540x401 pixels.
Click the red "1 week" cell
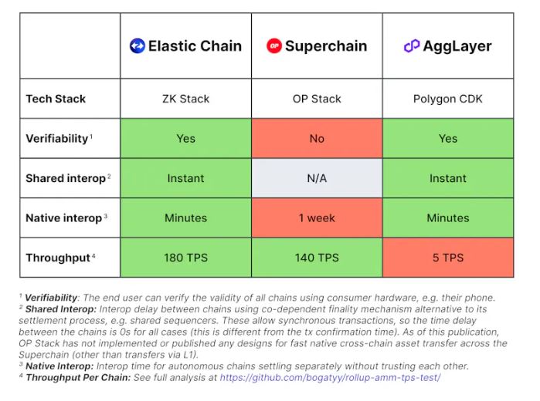[x=317, y=218]
